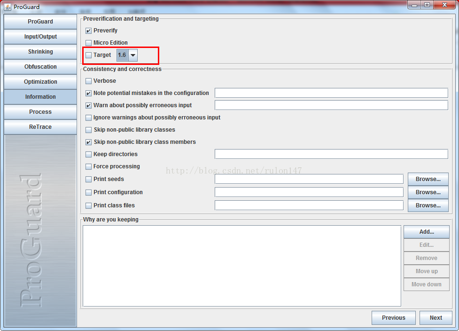Click the Move up button
The height and width of the screenshot is (331, 459).
tap(427, 271)
